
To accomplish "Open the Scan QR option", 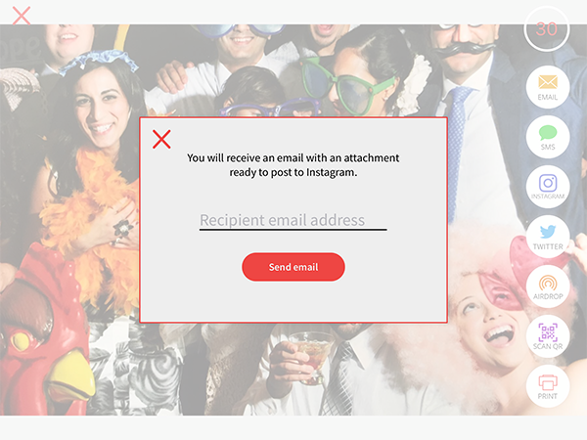I will tap(548, 336).
